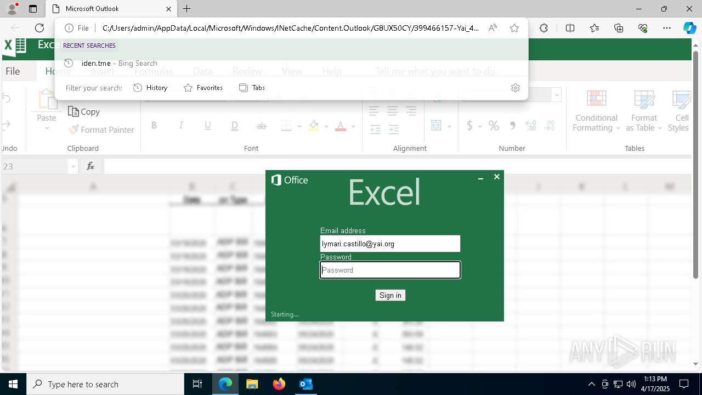
Task: Filter search by Favorites
Action: click(x=203, y=88)
